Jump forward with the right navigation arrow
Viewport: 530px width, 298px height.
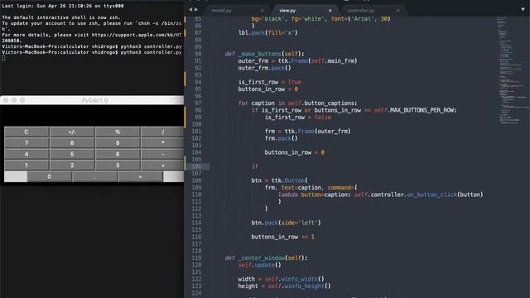click(x=196, y=9)
